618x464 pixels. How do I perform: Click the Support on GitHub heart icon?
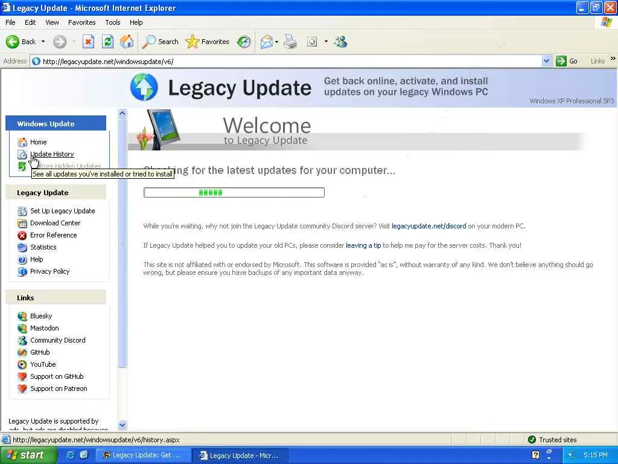(x=22, y=377)
